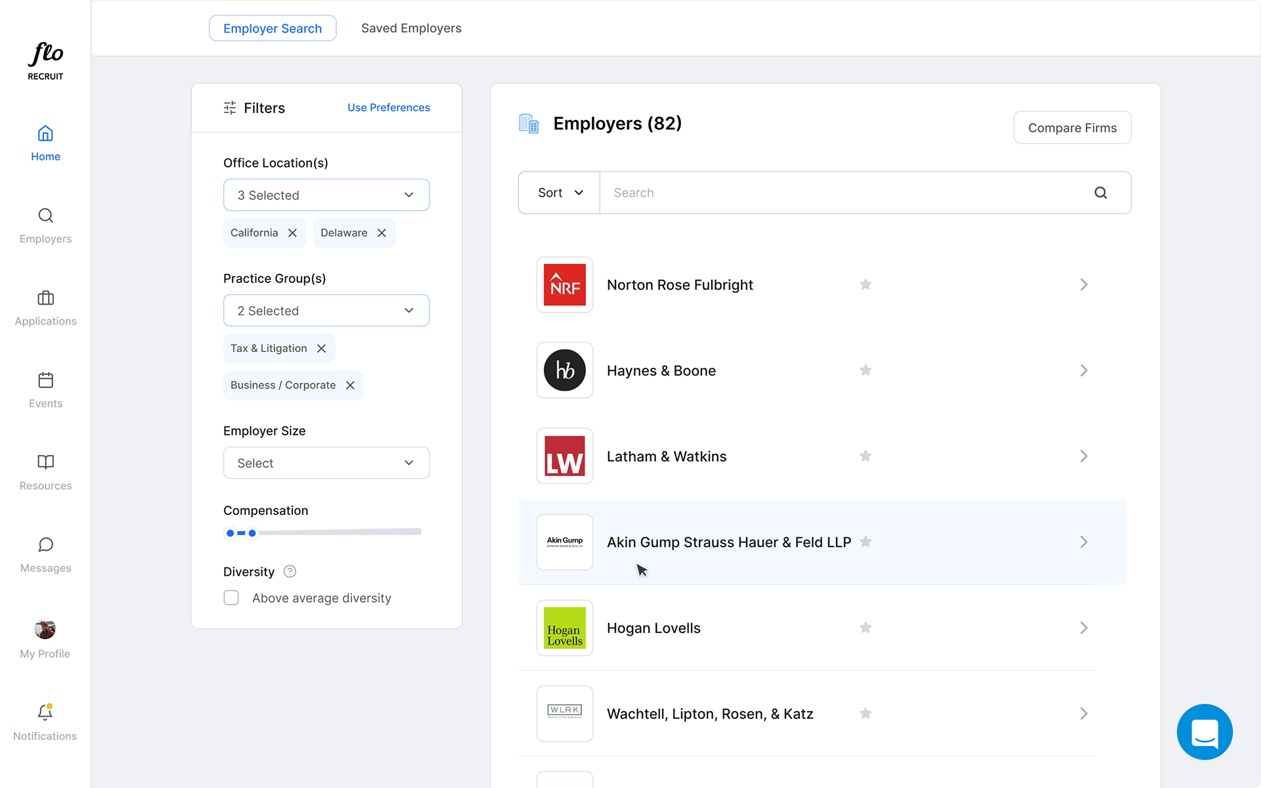Click the Diversity help question icon
Viewport: 1261px width, 788px height.
click(290, 571)
